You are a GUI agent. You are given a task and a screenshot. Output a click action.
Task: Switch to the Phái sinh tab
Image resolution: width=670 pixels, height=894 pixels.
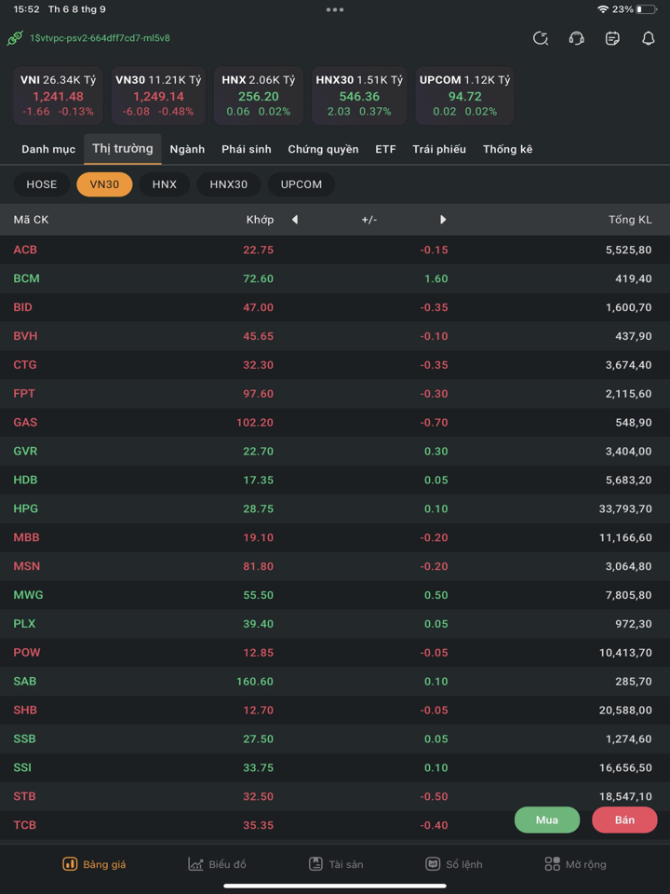click(247, 149)
